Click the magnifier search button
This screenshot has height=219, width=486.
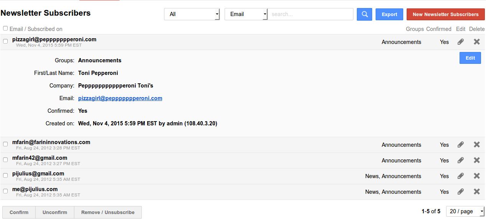(x=364, y=15)
